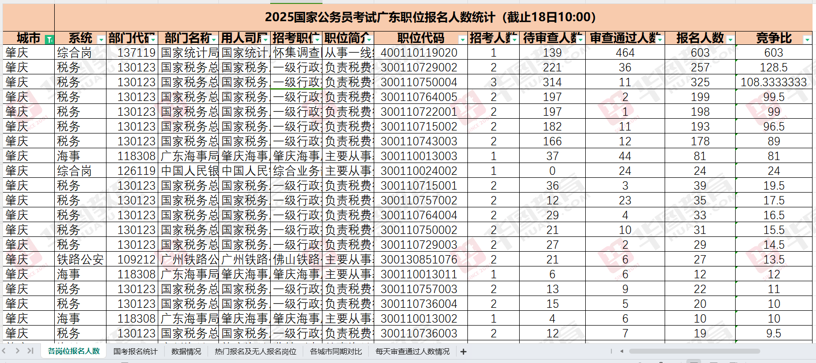Select department code cell 137119
This screenshot has height=363, width=816.
click(x=132, y=53)
